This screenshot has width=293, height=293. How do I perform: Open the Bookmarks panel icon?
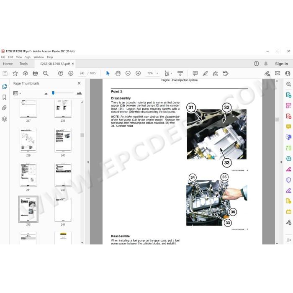click(x=5, y=97)
